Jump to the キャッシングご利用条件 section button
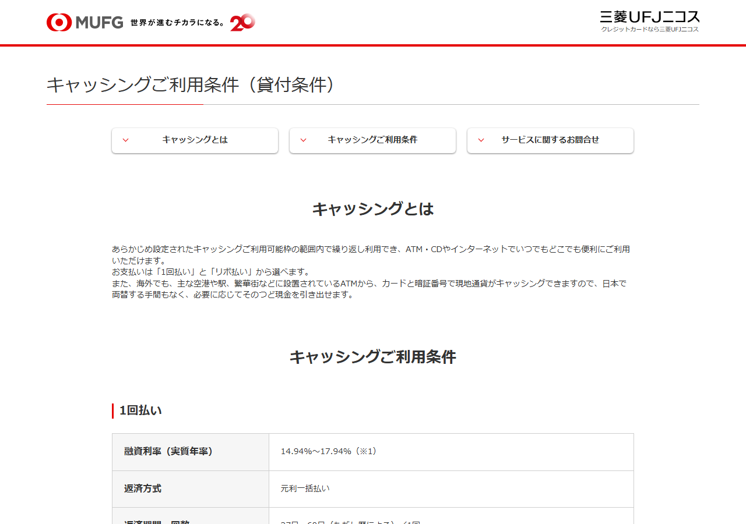This screenshot has width=746, height=524. (x=372, y=140)
